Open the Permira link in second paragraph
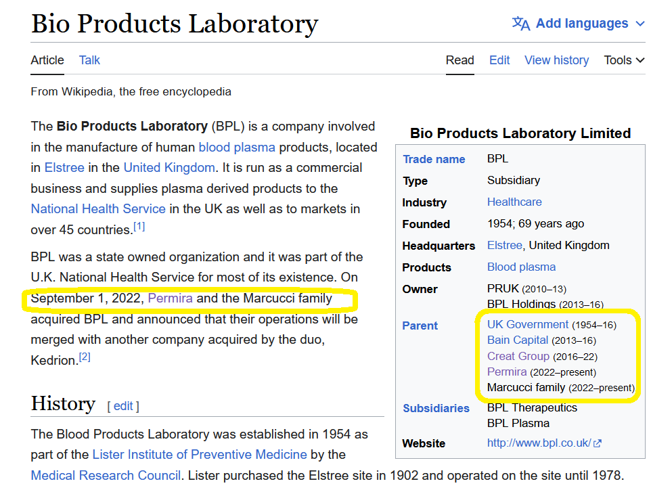 click(x=171, y=298)
